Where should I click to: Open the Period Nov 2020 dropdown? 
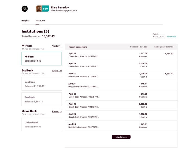[158, 36]
